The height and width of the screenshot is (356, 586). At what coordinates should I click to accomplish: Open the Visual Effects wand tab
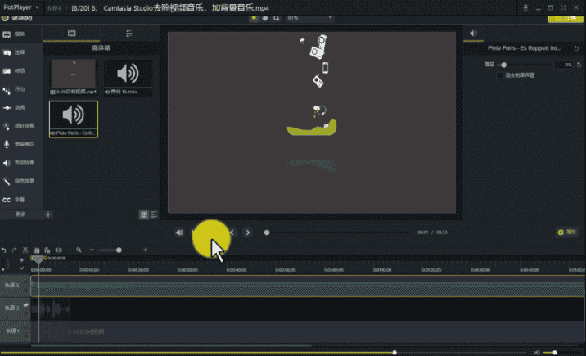click(20, 181)
